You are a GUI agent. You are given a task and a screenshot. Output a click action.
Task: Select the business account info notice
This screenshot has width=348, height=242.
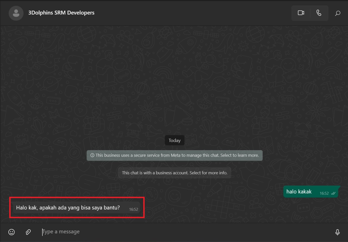tap(175, 173)
